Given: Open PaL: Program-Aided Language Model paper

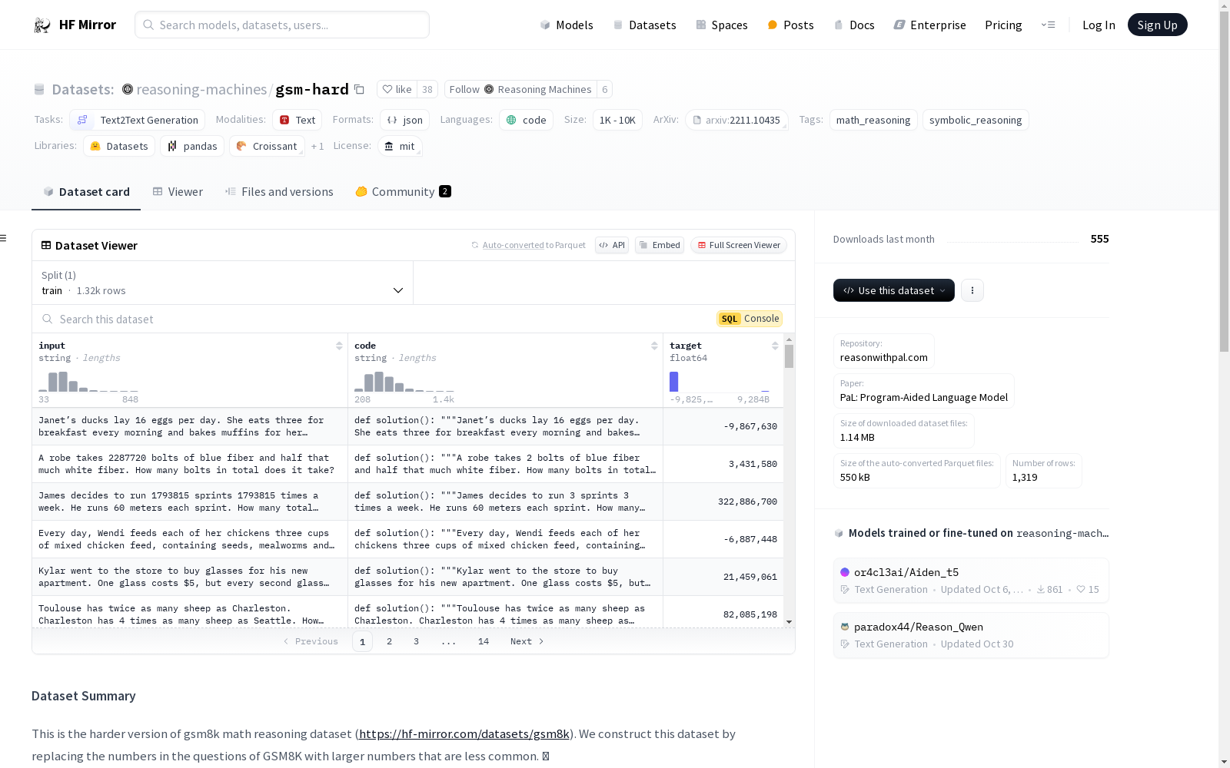Looking at the screenshot, I should [x=924, y=397].
